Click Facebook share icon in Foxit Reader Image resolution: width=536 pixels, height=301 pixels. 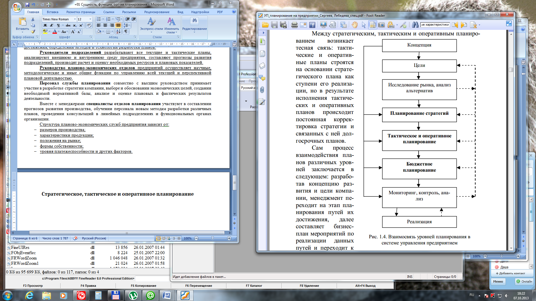tap(312, 25)
